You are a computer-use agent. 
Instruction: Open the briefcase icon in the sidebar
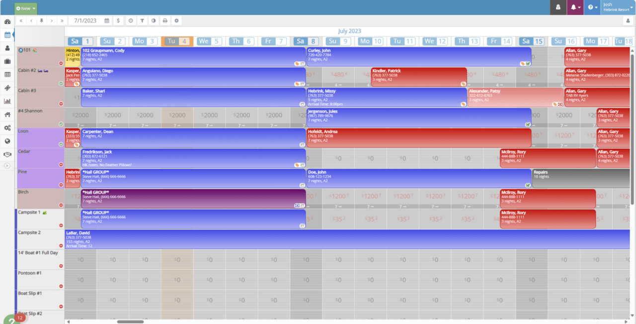7,61
